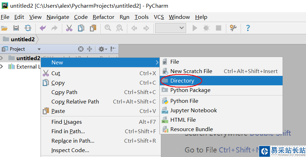
Task: Click Copy Relative Path menu entry
Action: (x=75, y=102)
